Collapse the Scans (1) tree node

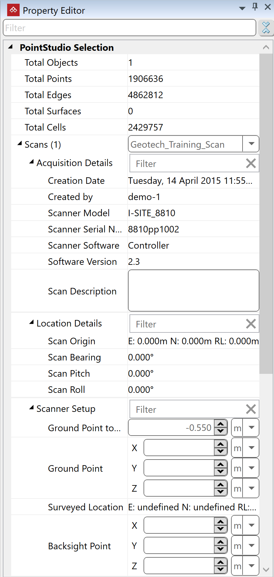point(20,144)
